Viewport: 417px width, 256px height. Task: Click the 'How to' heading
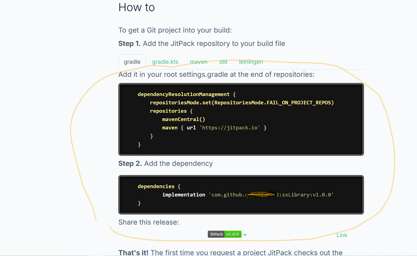click(137, 8)
